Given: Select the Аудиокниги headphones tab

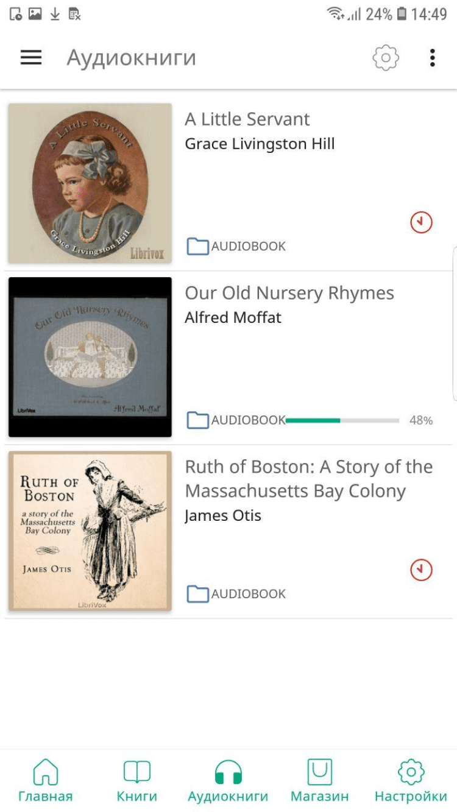Looking at the screenshot, I should [228, 780].
